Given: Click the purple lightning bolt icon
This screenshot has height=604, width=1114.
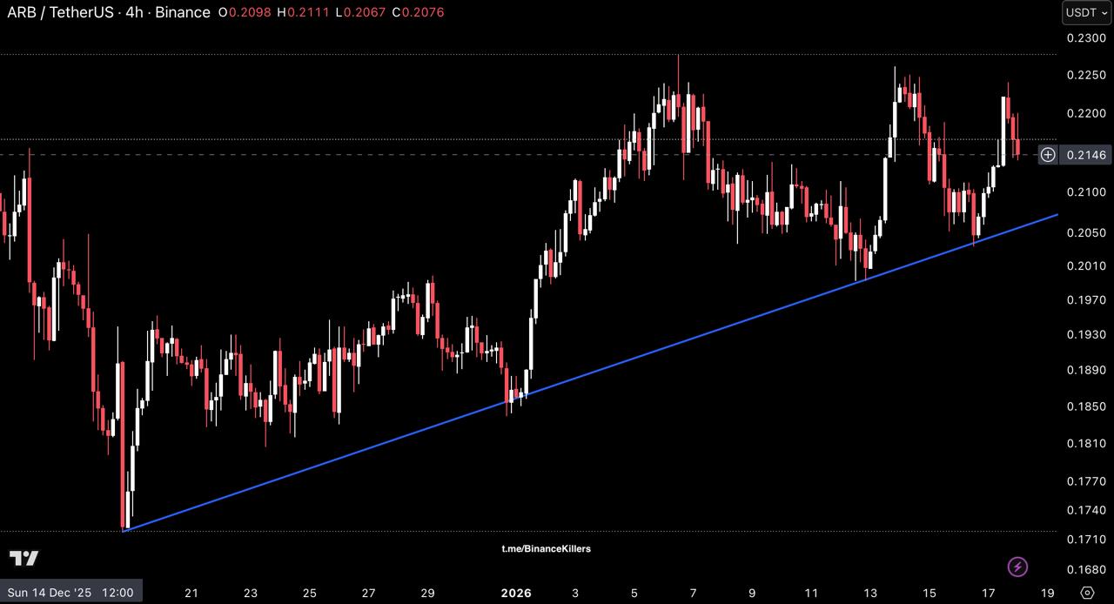Looking at the screenshot, I should pyautogui.click(x=1017, y=567).
